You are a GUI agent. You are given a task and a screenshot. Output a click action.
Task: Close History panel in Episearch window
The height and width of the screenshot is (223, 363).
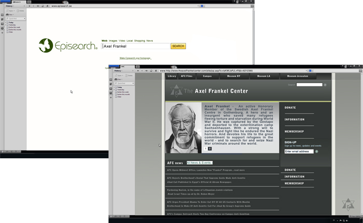[24, 6]
